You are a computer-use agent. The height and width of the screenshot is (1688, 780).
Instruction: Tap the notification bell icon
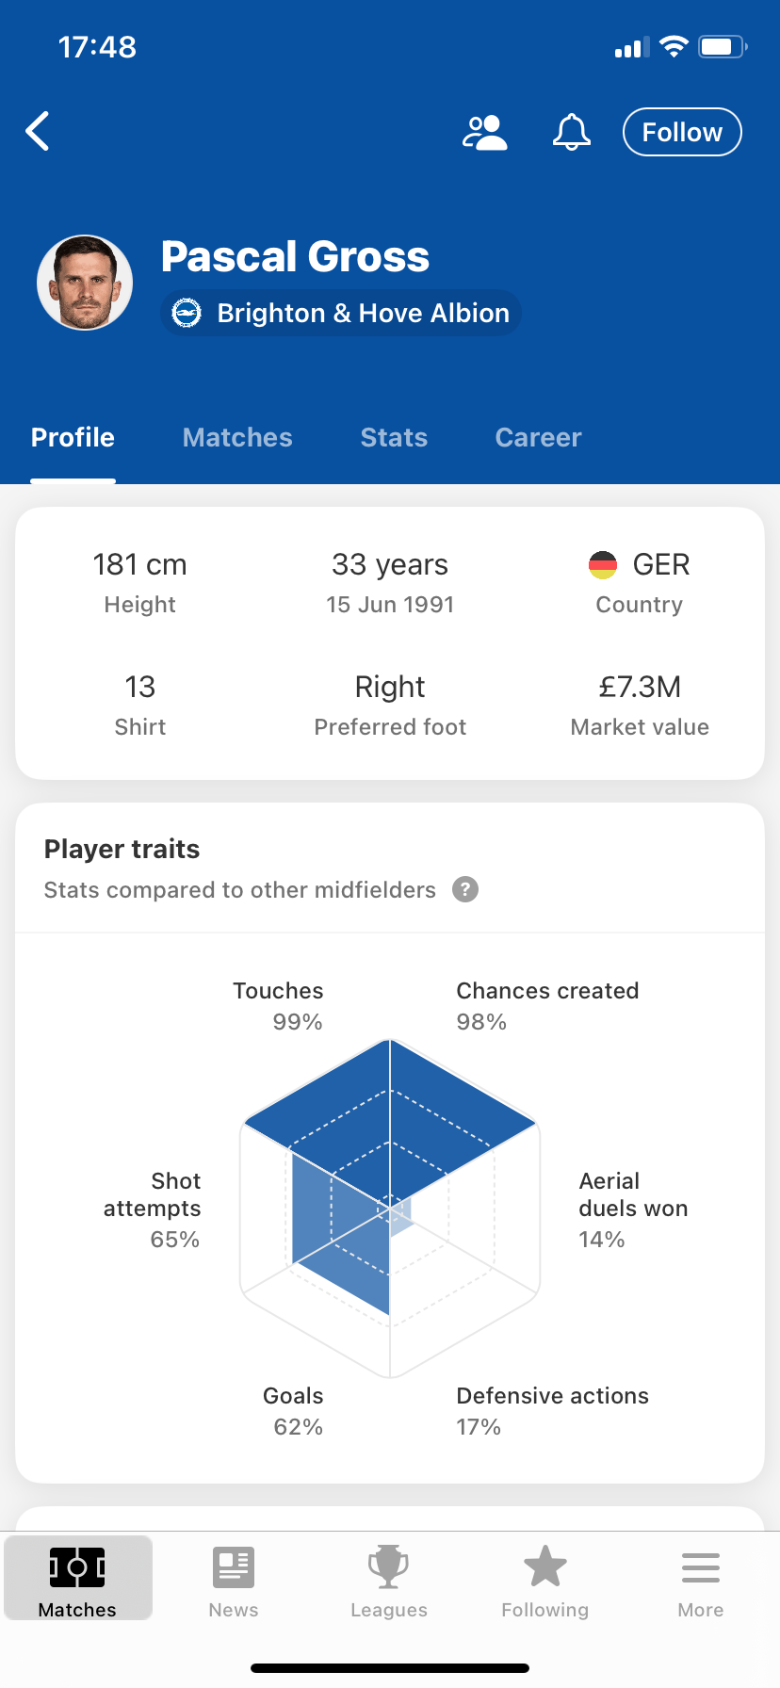(571, 133)
